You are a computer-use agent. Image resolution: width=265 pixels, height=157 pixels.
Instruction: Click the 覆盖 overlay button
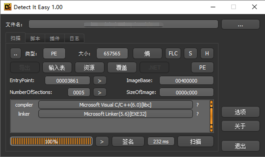(121, 68)
